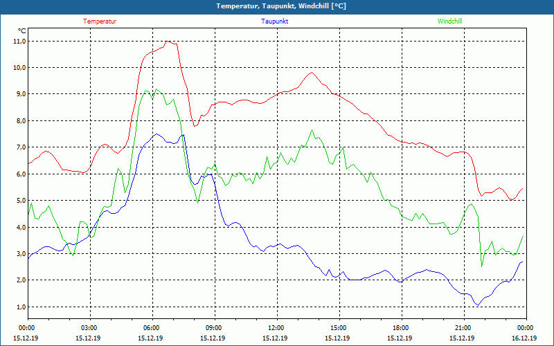Click the red Temperatur legend label

click(100, 21)
